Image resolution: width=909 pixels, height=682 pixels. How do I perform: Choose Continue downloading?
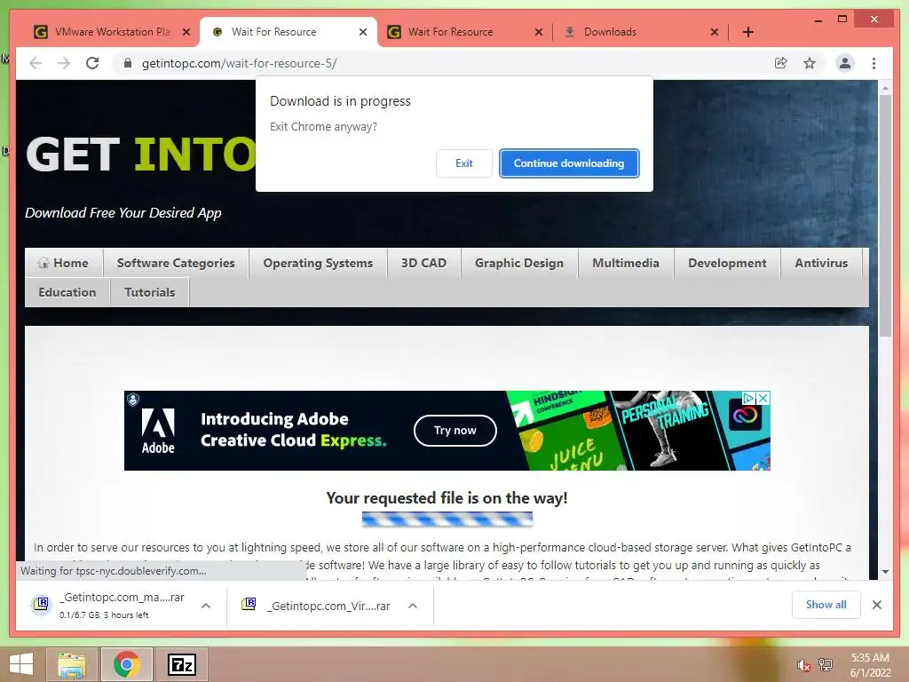coord(569,163)
